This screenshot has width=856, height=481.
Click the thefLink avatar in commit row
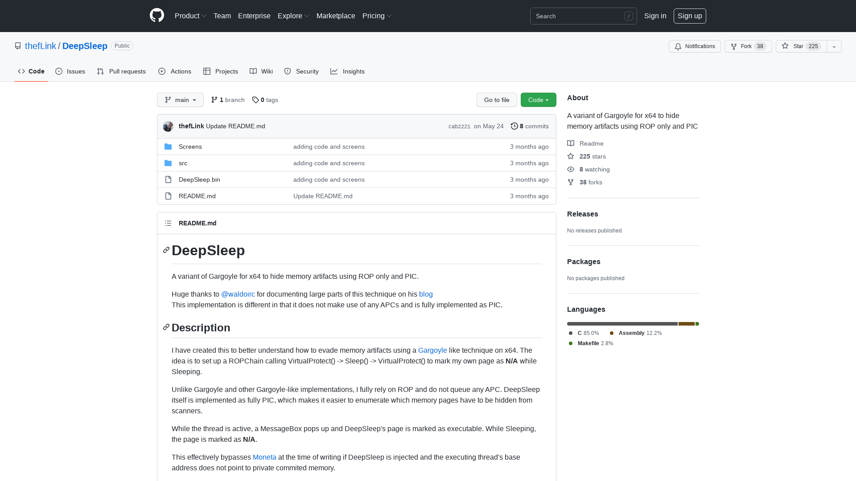click(168, 126)
